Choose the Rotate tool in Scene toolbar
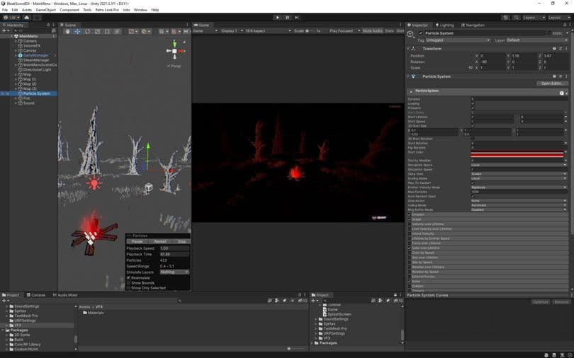The width and height of the screenshot is (574, 358). click(x=87, y=32)
